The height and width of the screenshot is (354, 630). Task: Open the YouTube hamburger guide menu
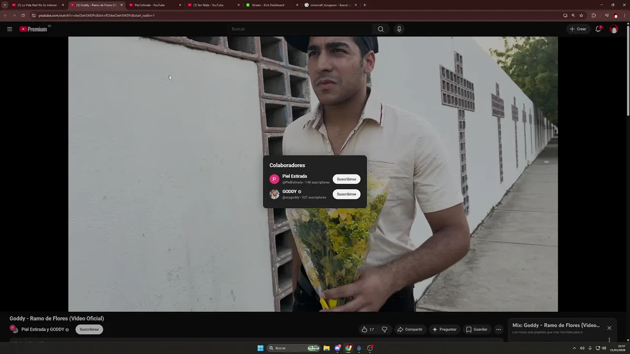(x=9, y=29)
